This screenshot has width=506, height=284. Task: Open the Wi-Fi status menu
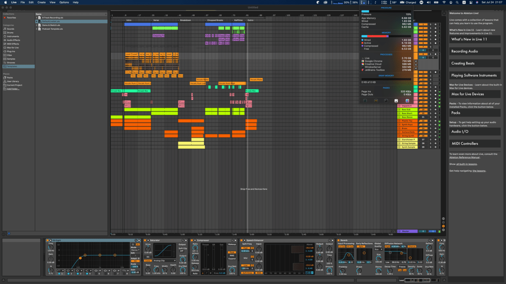444,2
